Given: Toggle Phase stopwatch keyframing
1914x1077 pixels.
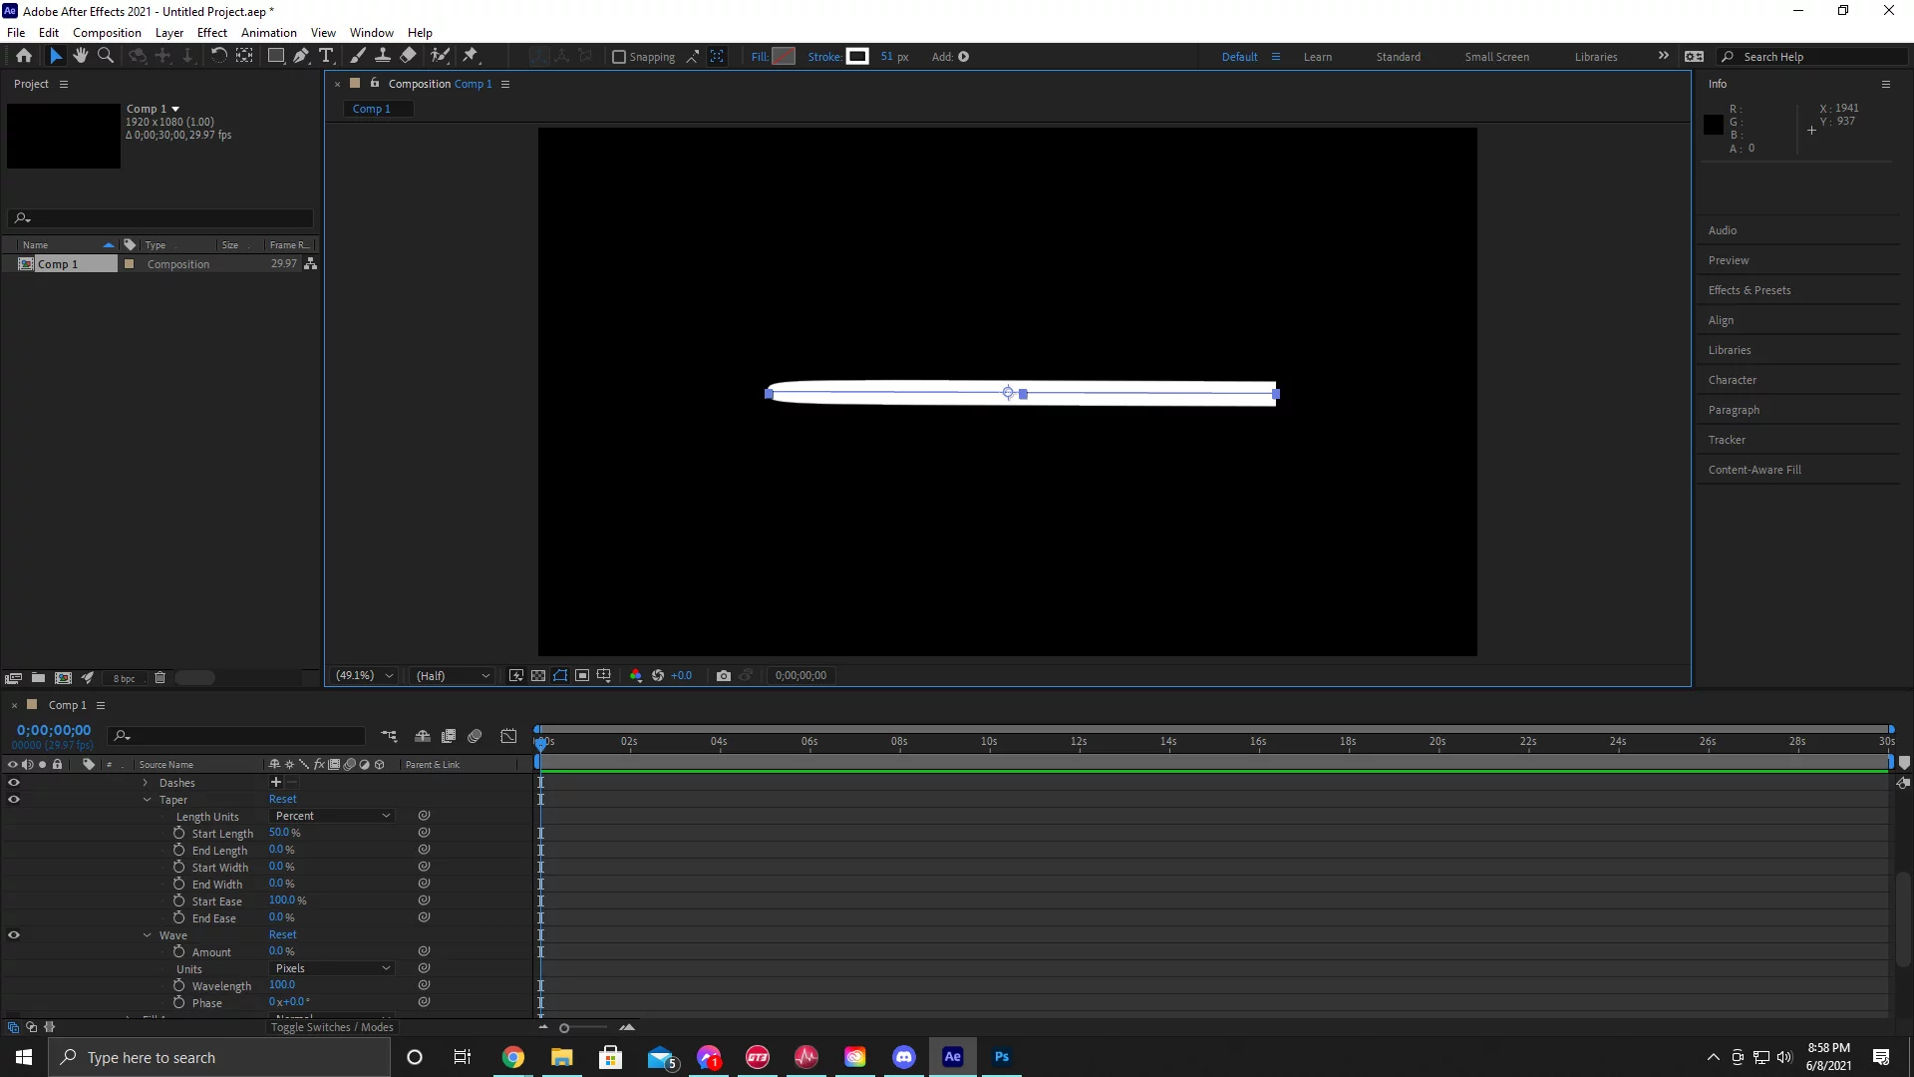Looking at the screenshot, I should click(179, 1003).
